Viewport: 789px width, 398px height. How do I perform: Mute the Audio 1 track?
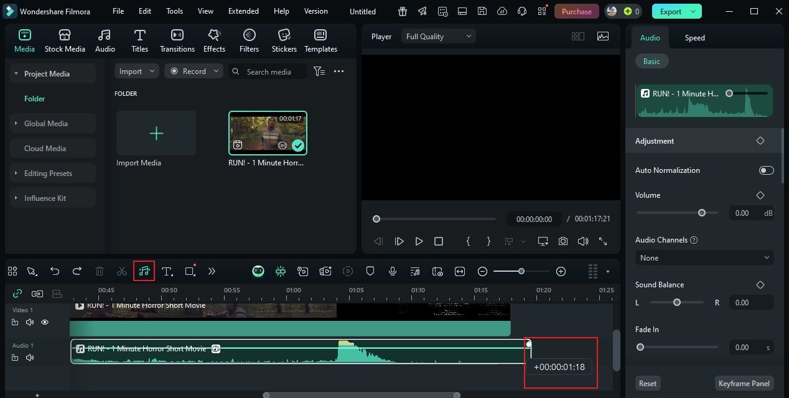(30, 358)
